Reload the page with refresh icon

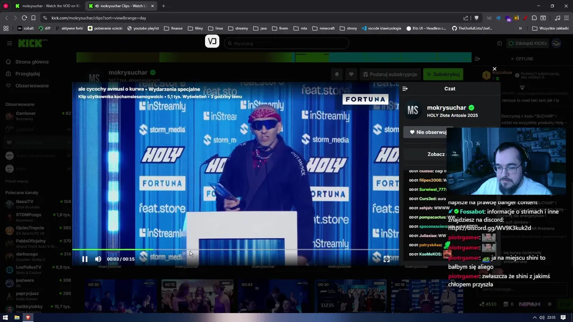[24, 18]
